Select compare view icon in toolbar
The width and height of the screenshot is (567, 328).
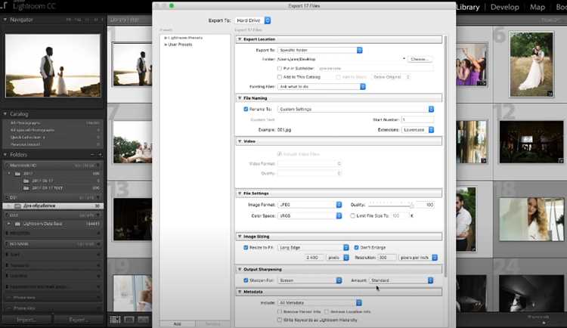(143, 320)
